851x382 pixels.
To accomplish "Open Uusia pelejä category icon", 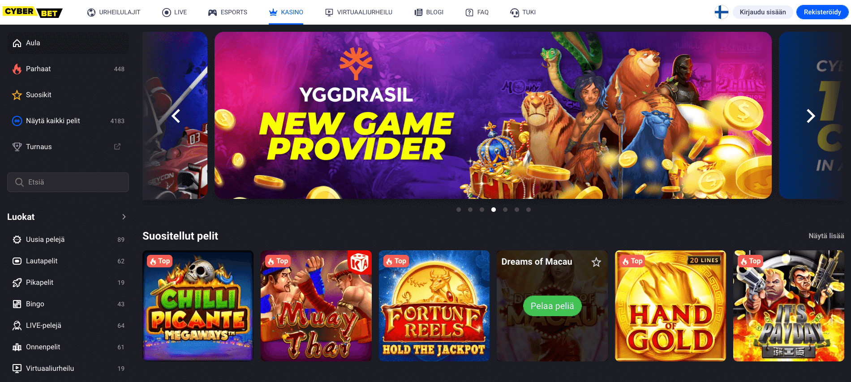I will [x=17, y=240].
